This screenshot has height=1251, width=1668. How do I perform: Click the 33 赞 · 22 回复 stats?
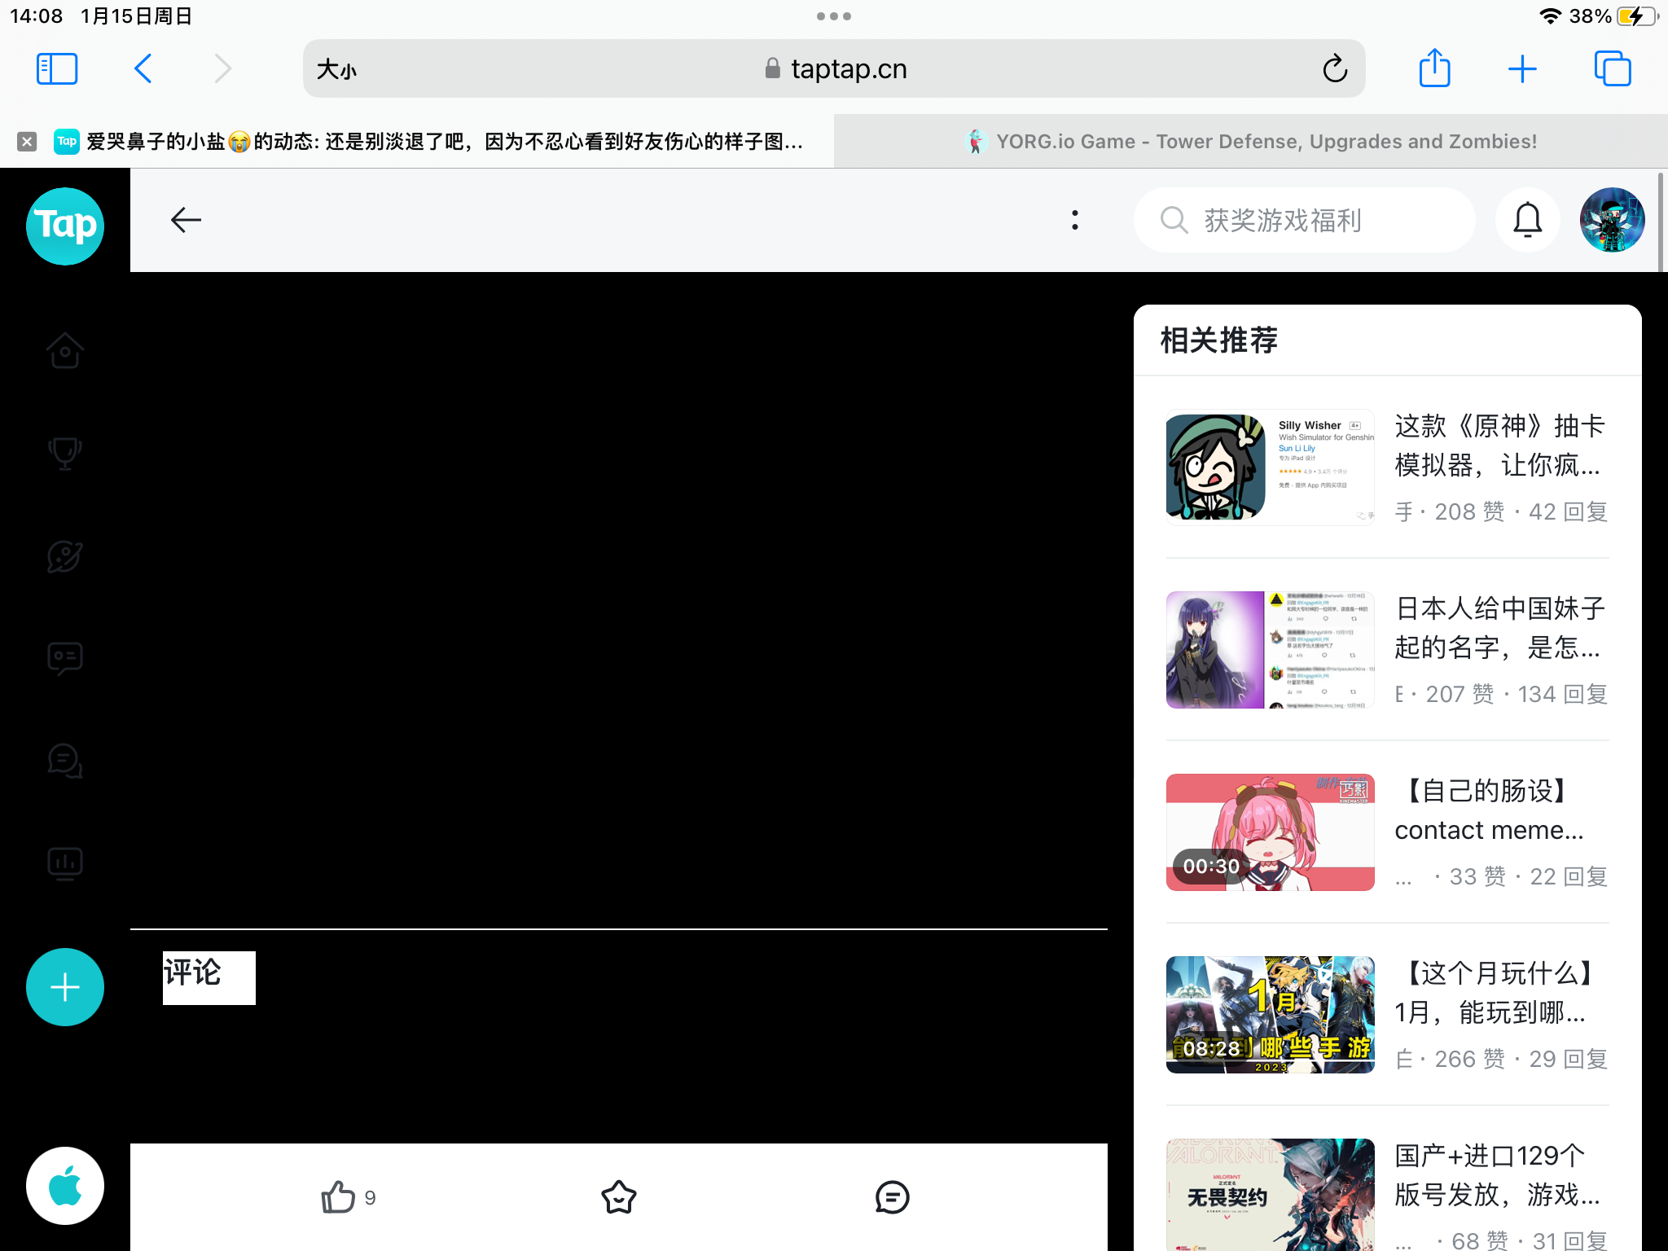pos(1529,876)
